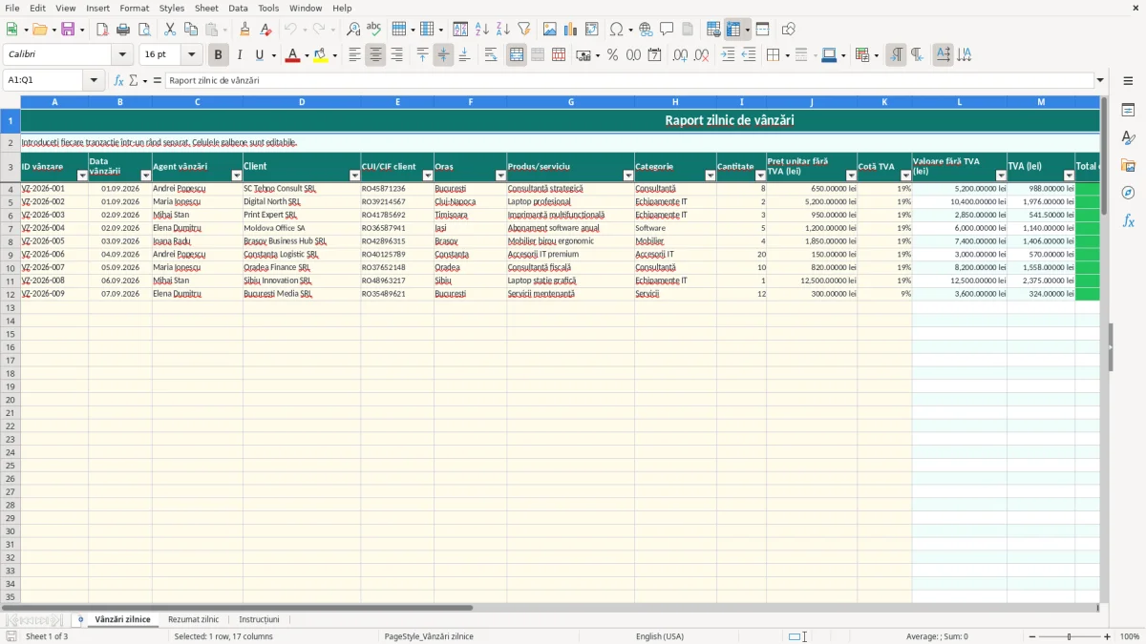Toggle Bold formatting

pos(218,55)
